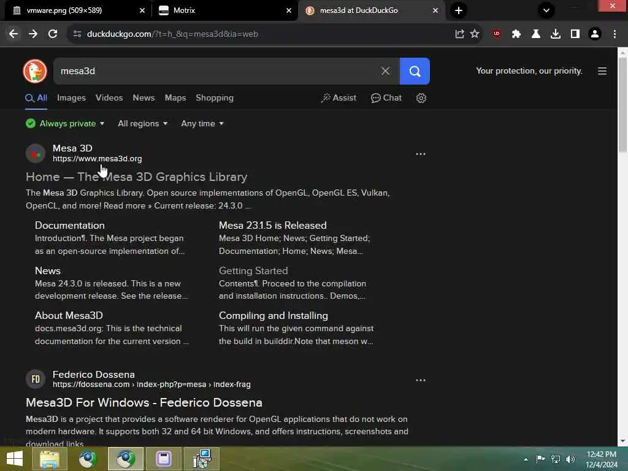
Task: Open the purple app icon on taskbar
Action: click(x=164, y=459)
